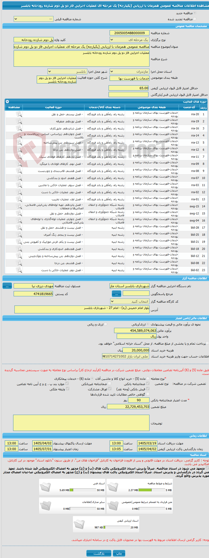Toggle the ضمانتنامه بانکی checkbox

(148, 384)
